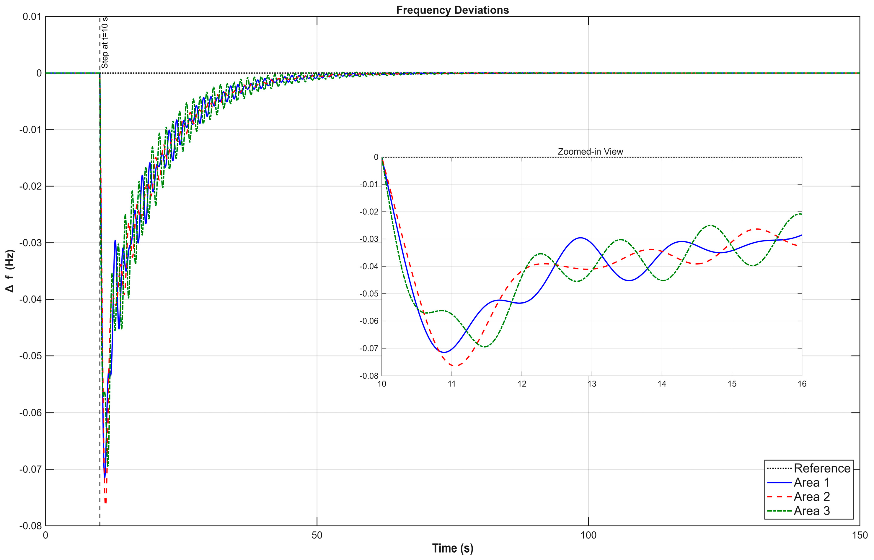The width and height of the screenshot is (874, 560).
Task: Click the blue solid line sample in legend
Action: pyautogui.click(x=779, y=483)
